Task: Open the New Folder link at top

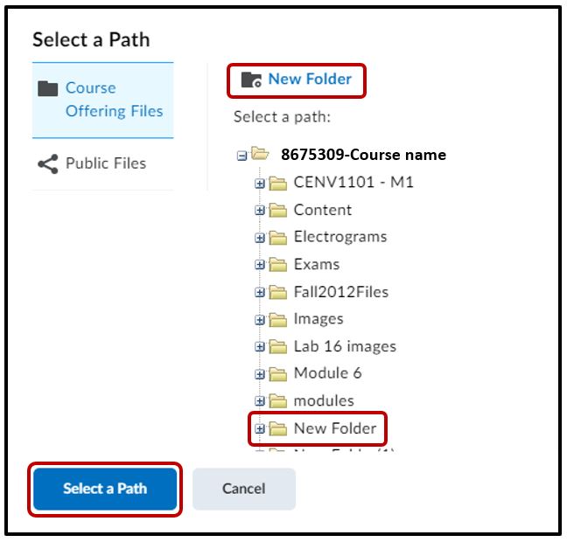Action: (x=310, y=80)
